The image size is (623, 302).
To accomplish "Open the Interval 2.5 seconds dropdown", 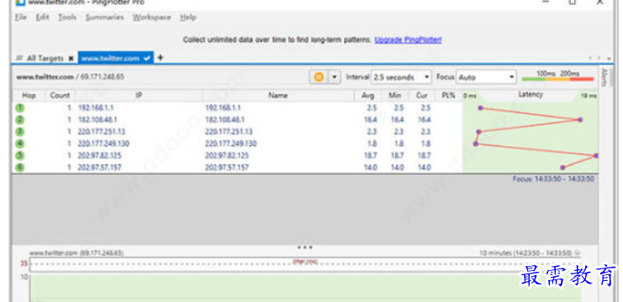I will 401,77.
